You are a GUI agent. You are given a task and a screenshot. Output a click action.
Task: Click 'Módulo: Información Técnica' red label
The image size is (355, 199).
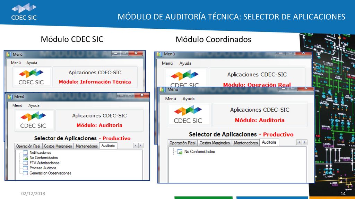(x=95, y=82)
